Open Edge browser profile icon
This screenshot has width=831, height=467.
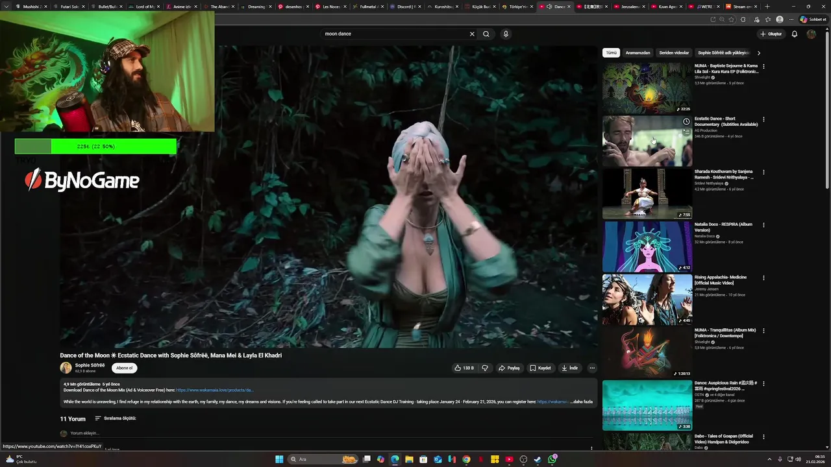click(x=780, y=19)
